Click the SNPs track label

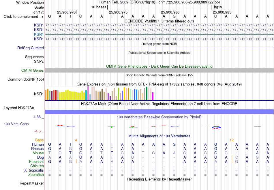pyautogui.click(x=39, y=61)
